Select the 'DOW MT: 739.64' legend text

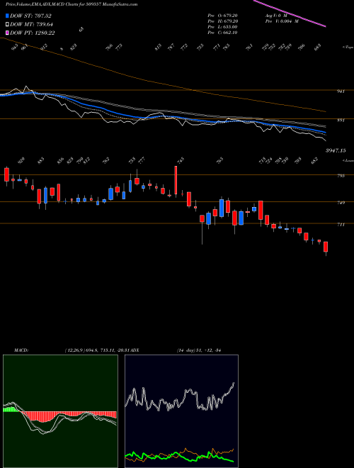point(32,25)
